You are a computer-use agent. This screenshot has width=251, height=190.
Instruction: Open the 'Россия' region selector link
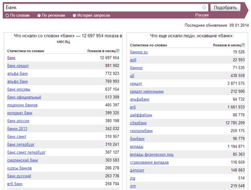[x=202, y=15]
